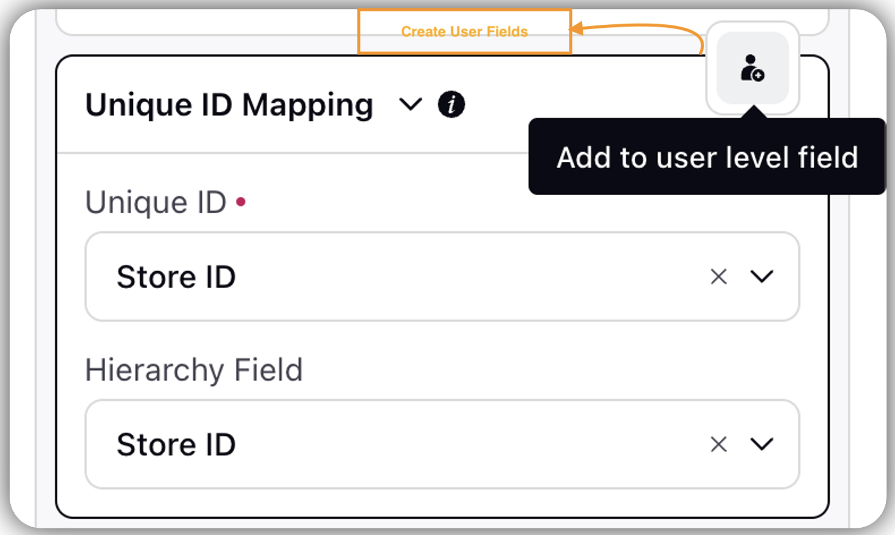Click the red required dot beside Unique ID
This screenshot has height=535, width=895.
[x=241, y=202]
